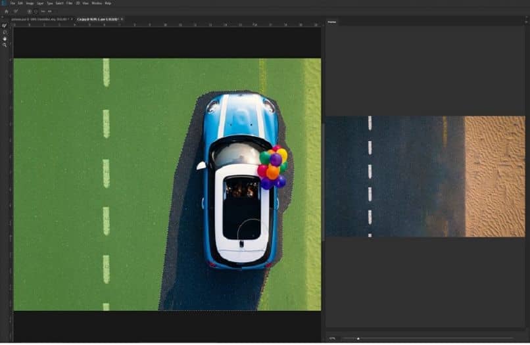Click the preview zoom slider handle
This screenshot has height=345, width=530.
(x=358, y=338)
